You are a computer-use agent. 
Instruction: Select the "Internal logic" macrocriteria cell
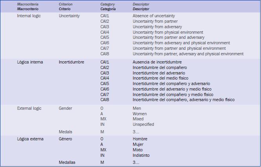coord(29,16)
